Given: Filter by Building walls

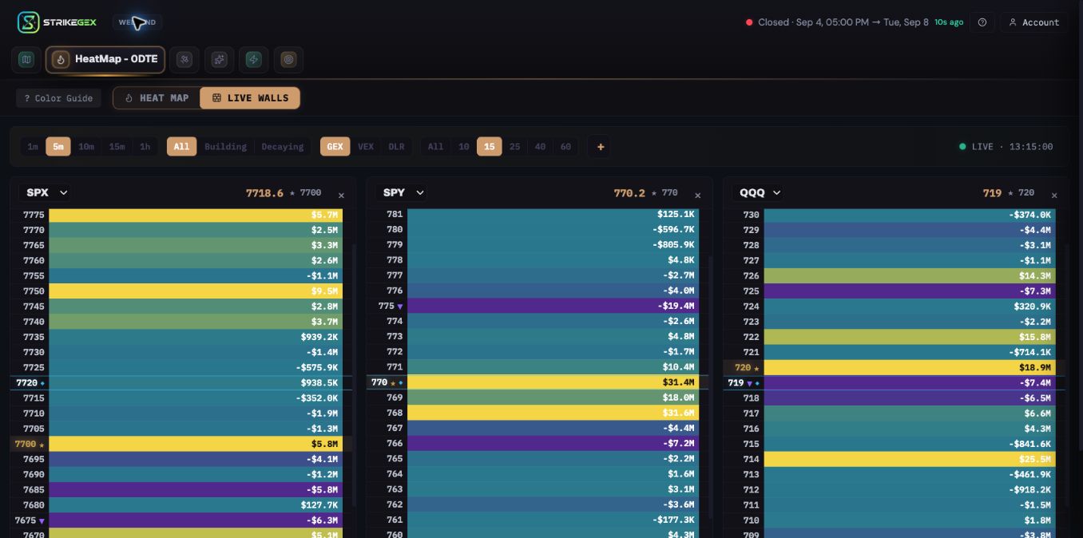Looking at the screenshot, I should point(225,147).
